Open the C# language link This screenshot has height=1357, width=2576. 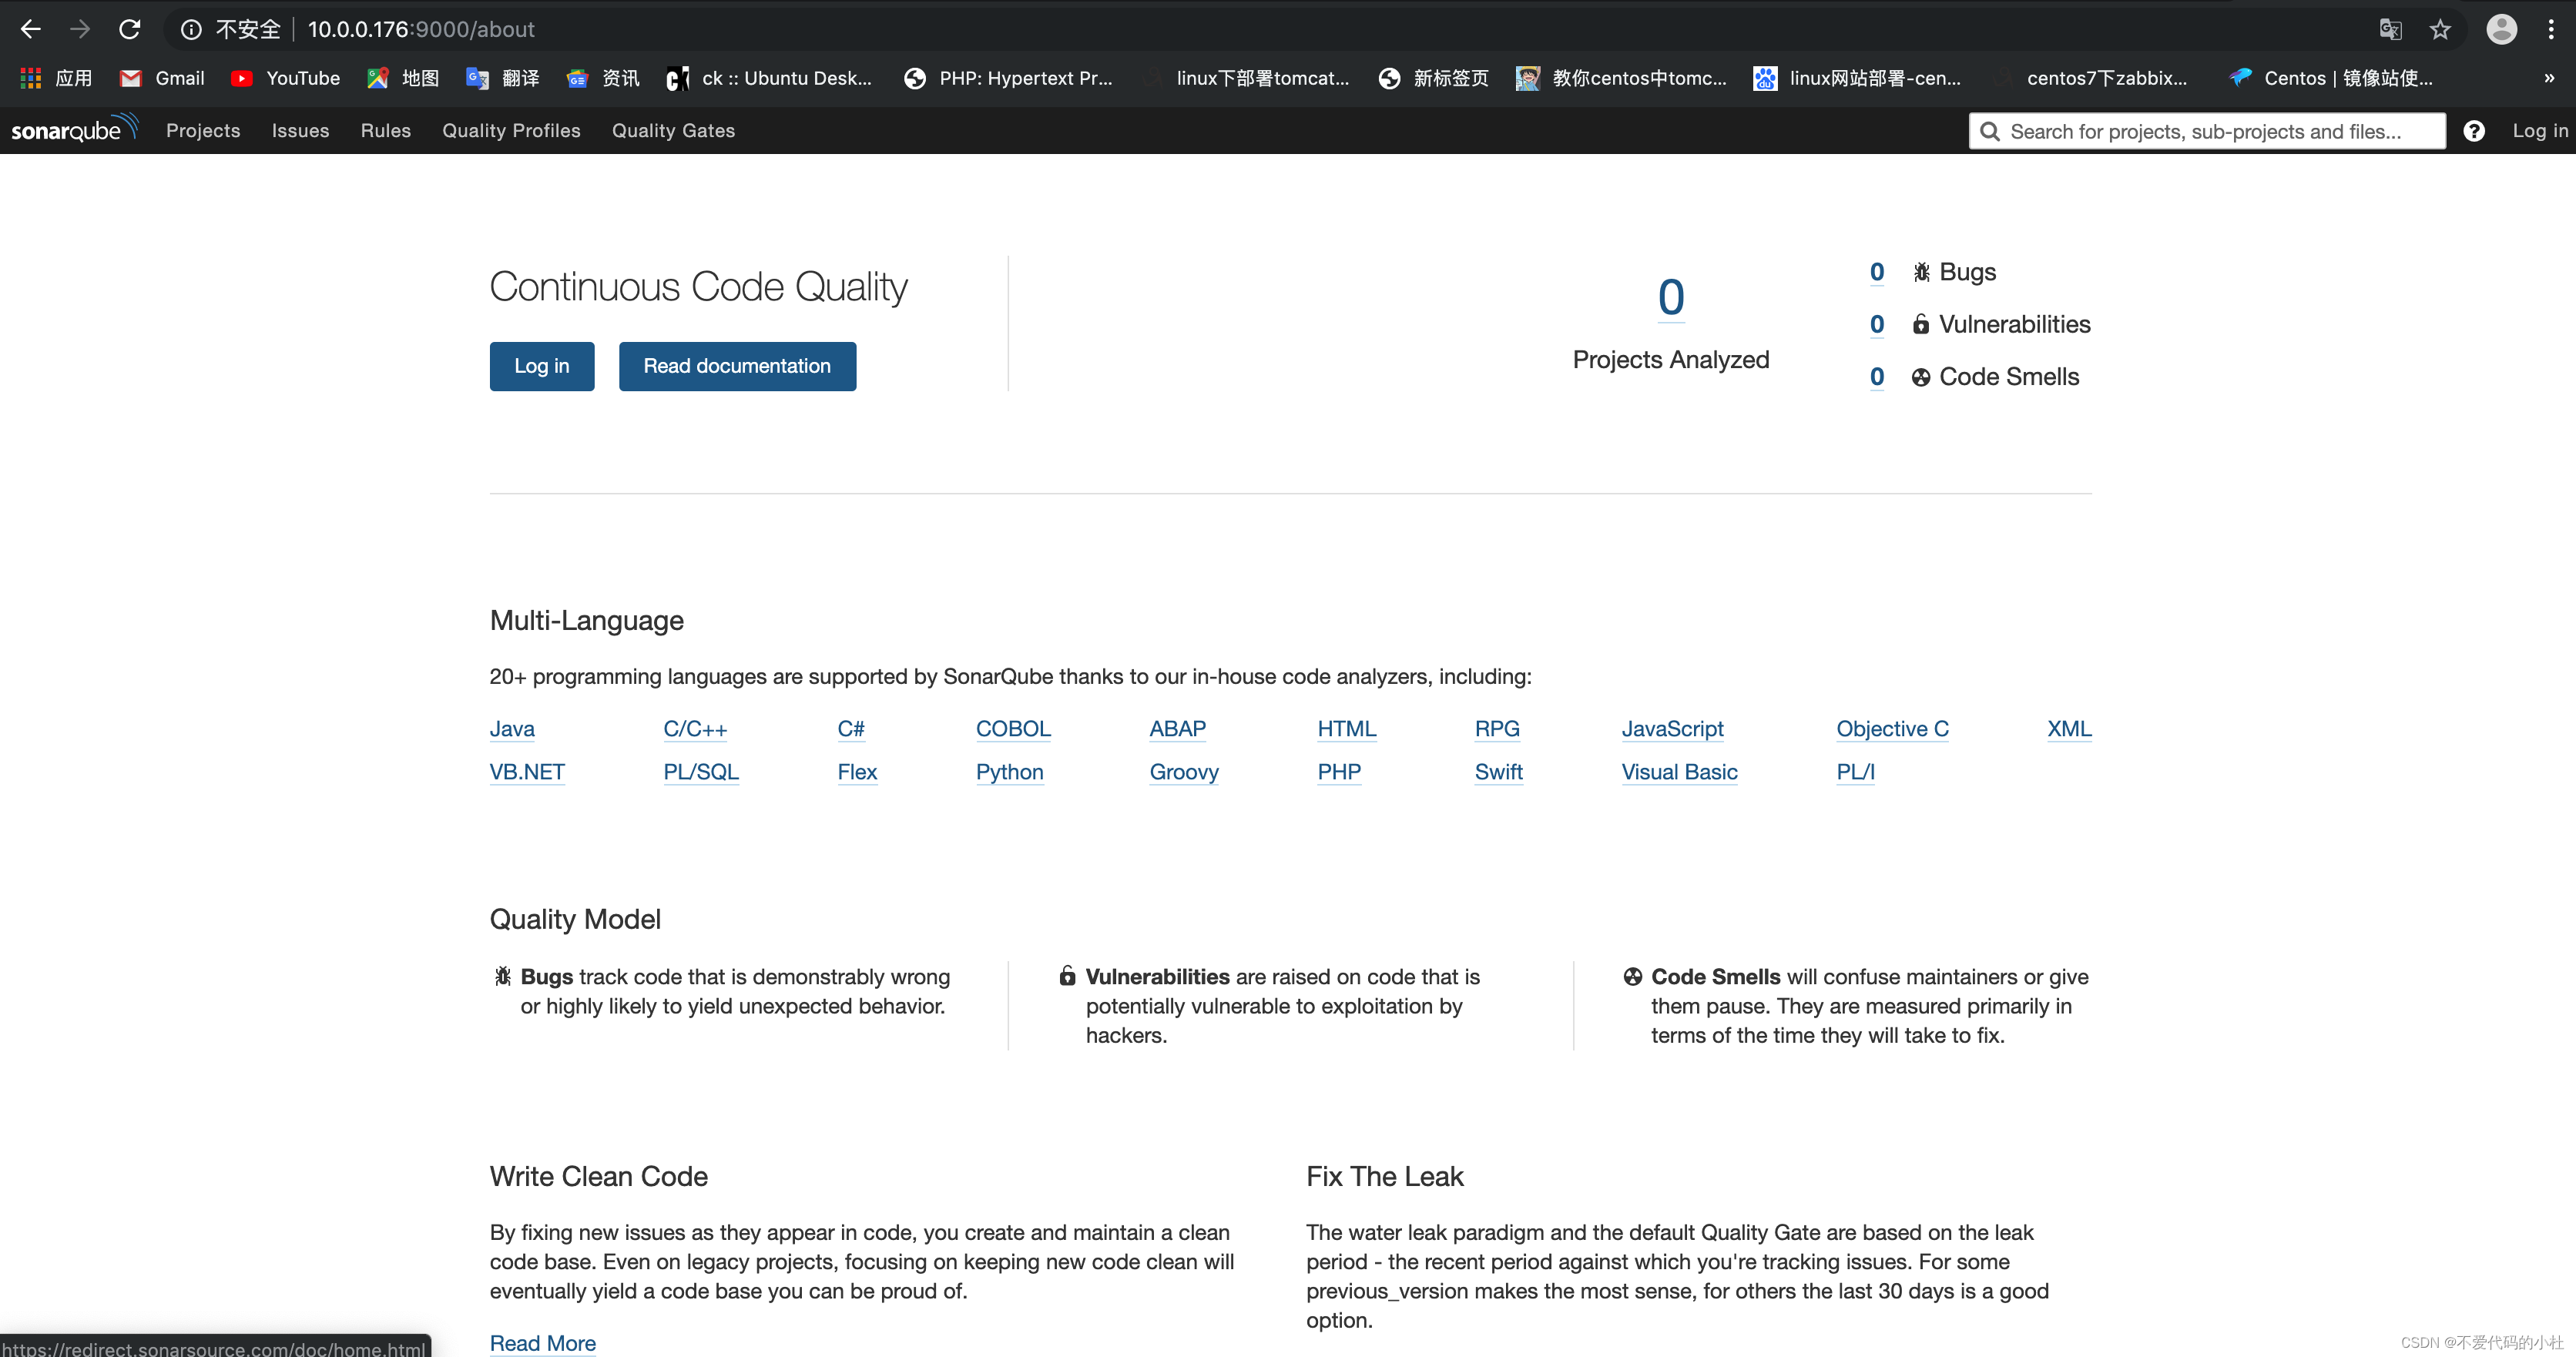[851, 729]
